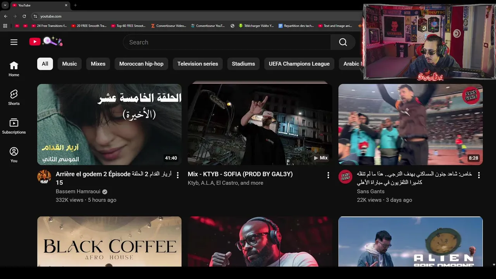This screenshot has height=279, width=496.
Task: Click Sans Gants channel avatar
Action: click(x=345, y=177)
